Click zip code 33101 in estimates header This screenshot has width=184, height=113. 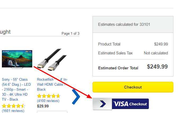pyautogui.click(x=145, y=24)
